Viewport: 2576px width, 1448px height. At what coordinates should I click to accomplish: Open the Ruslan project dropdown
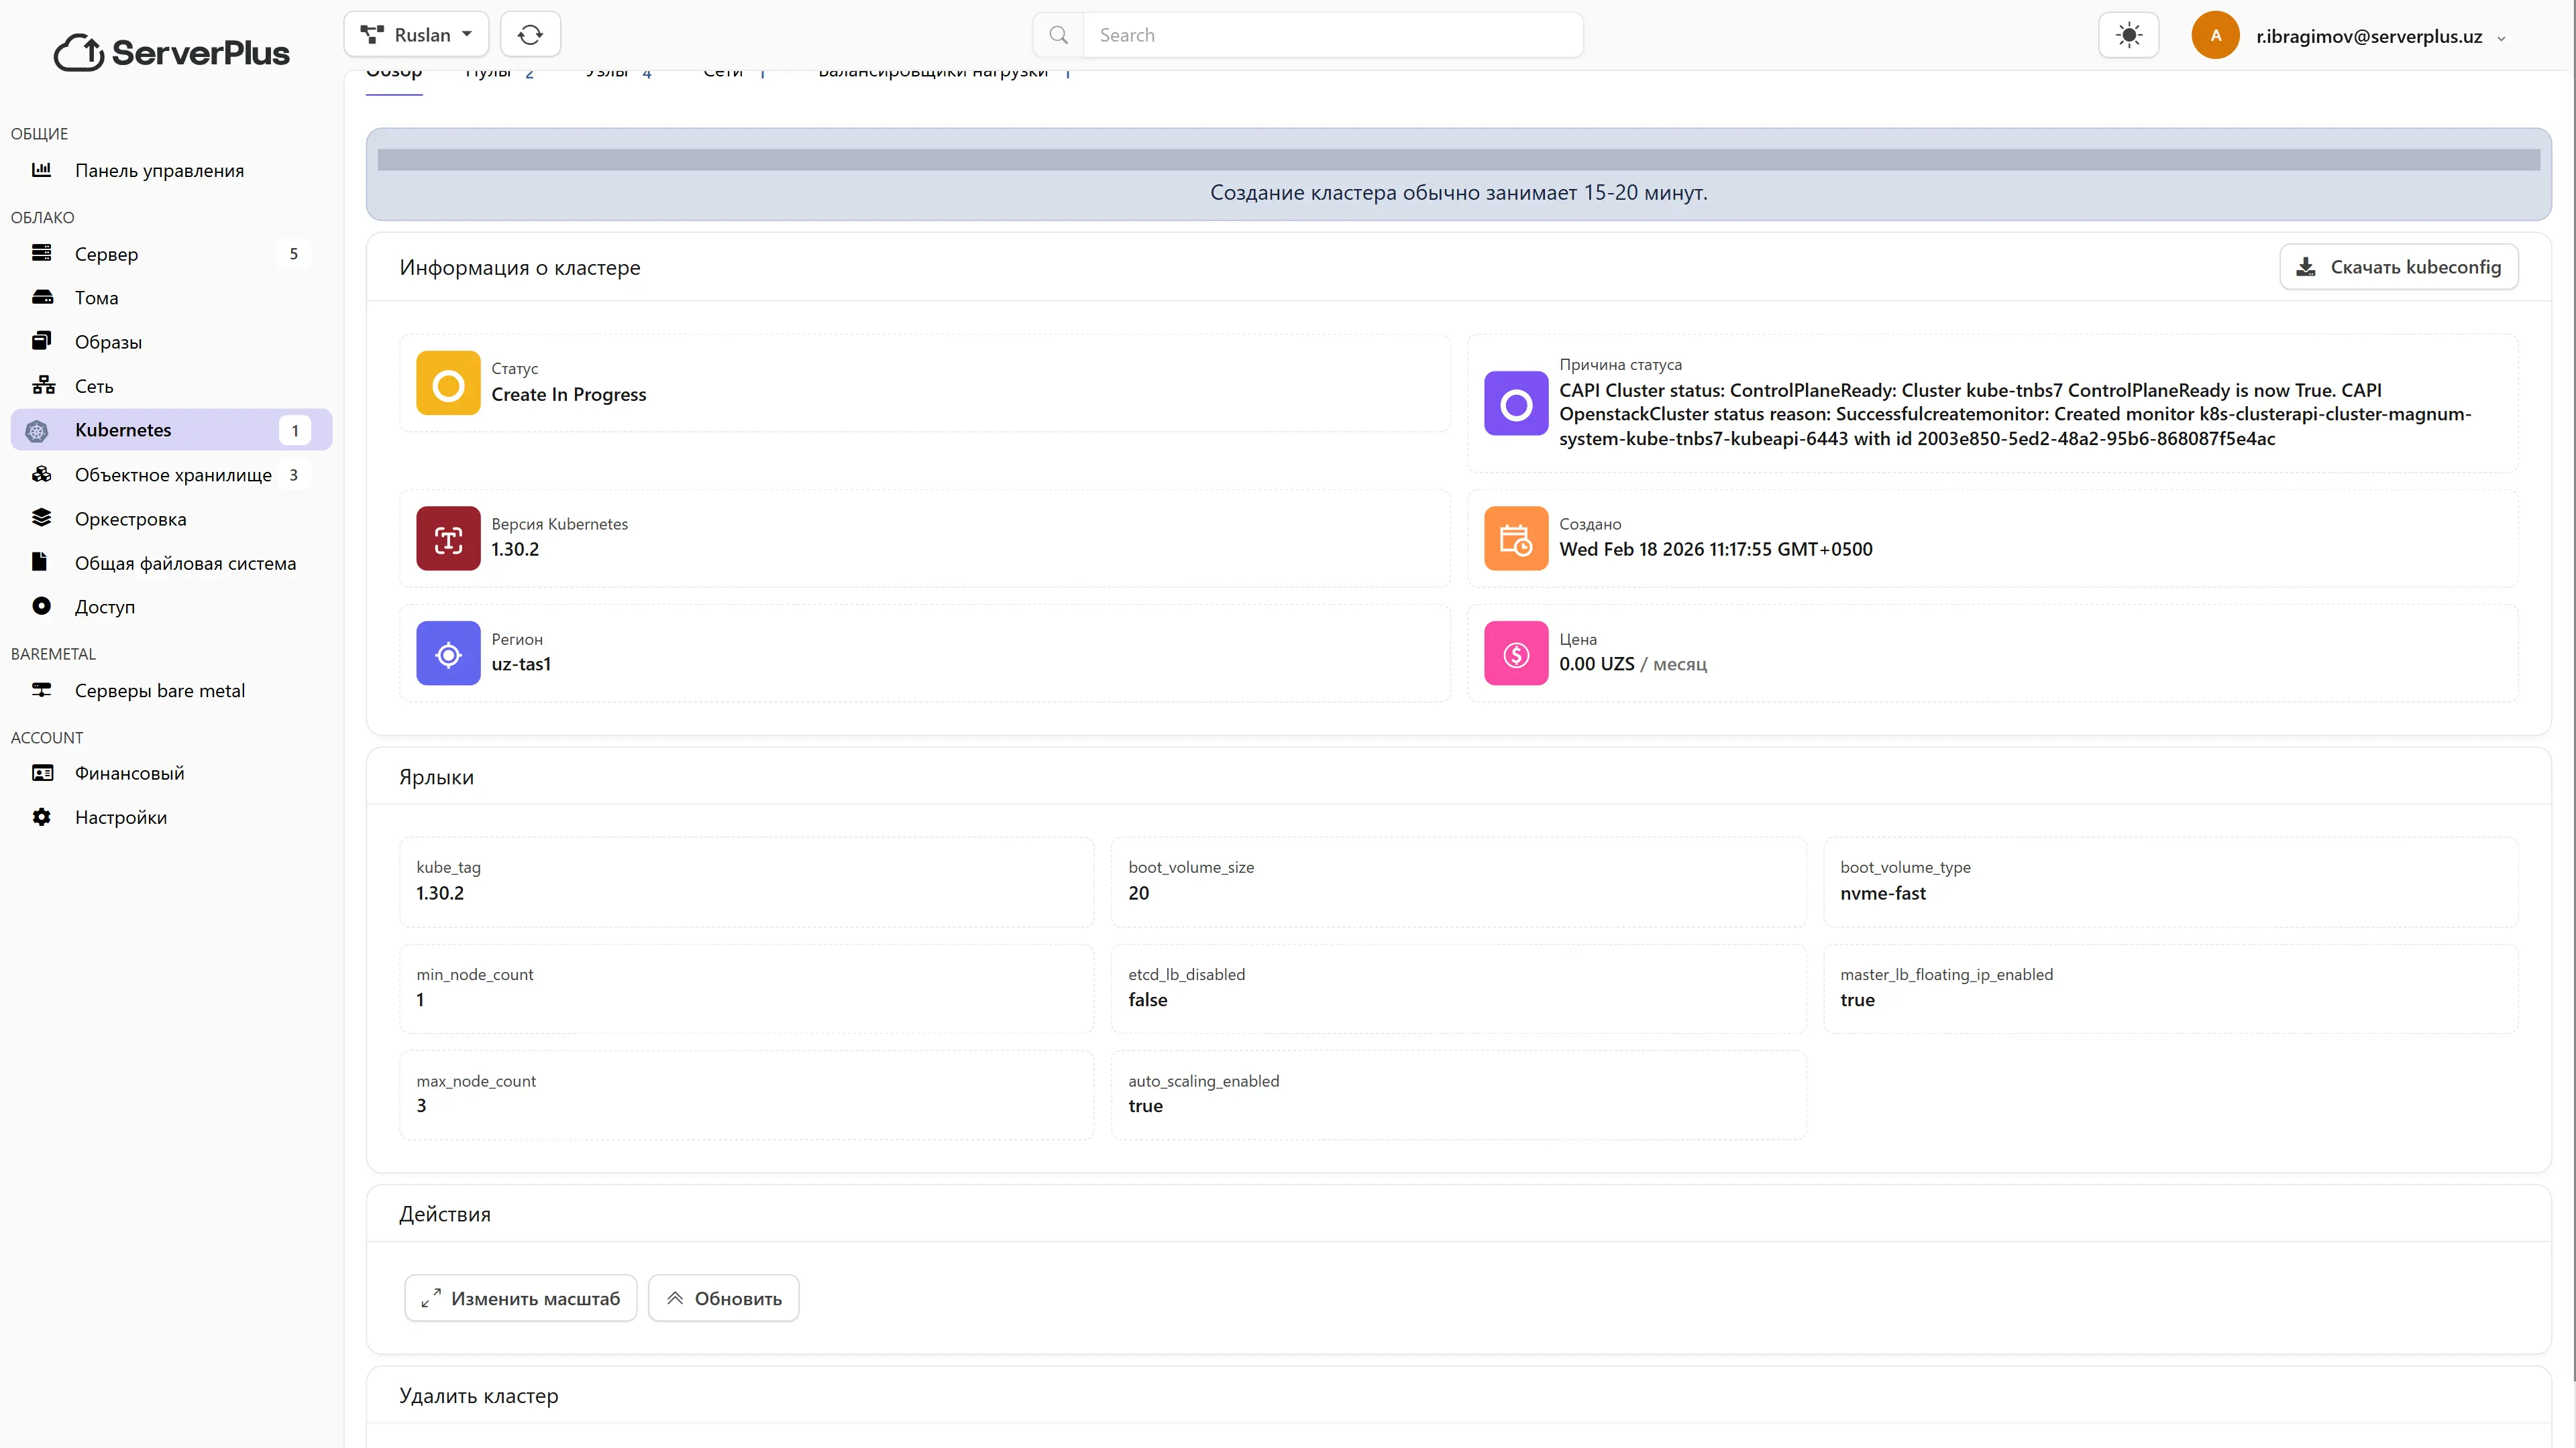(416, 35)
